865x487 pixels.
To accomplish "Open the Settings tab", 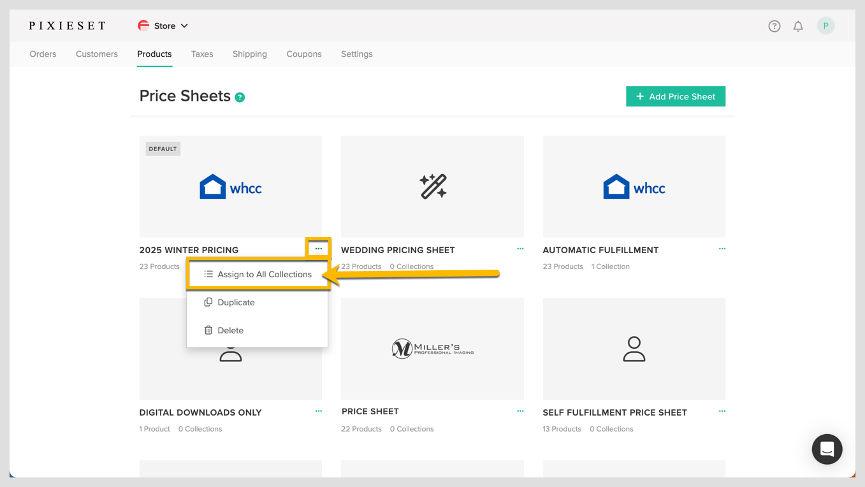I will click(357, 54).
